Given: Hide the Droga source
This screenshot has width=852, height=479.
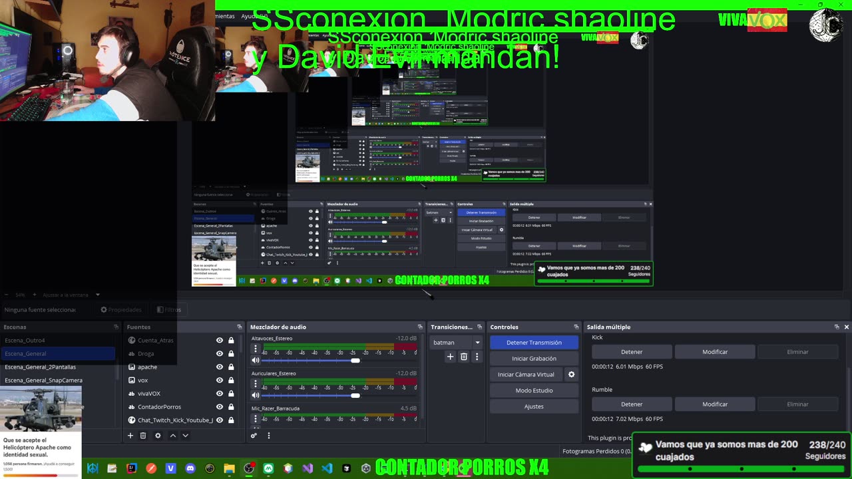Looking at the screenshot, I should tap(220, 353).
